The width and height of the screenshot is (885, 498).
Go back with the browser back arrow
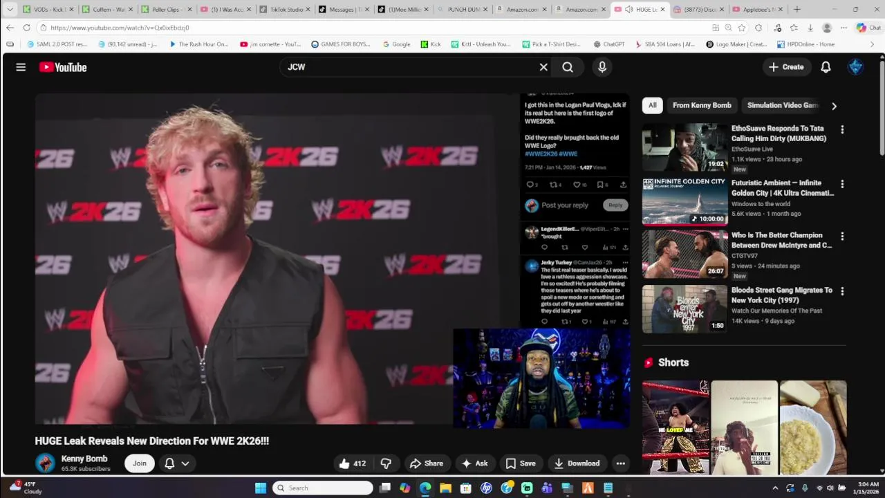[x=10, y=28]
